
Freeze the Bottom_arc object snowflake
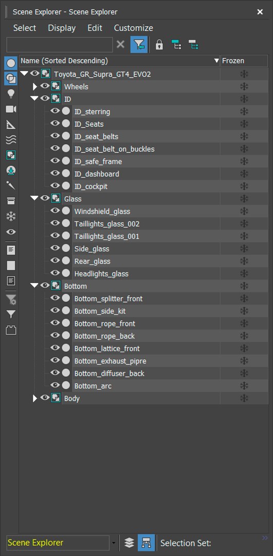click(x=244, y=386)
